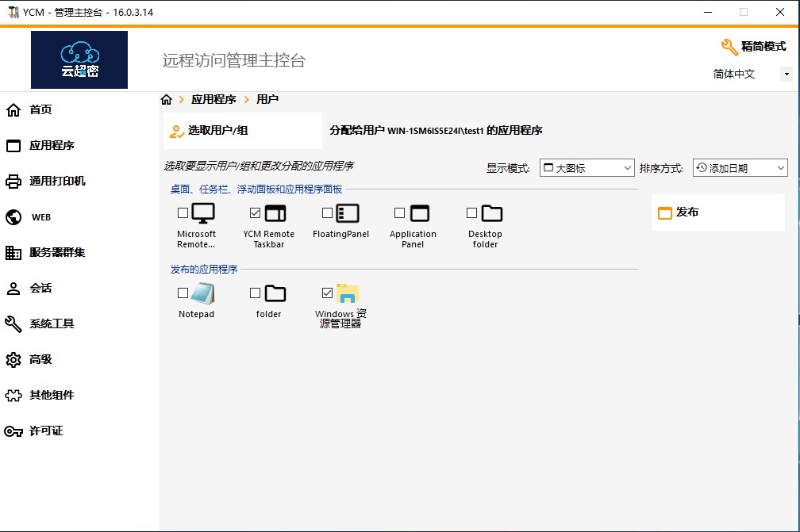The image size is (800, 532).
Task: Open the 排序方式 添加日期 dropdown
Action: [x=740, y=167]
